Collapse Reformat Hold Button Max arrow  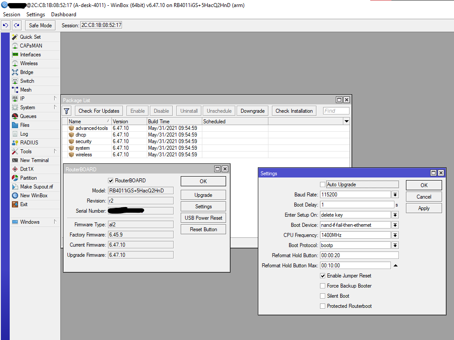point(395,266)
